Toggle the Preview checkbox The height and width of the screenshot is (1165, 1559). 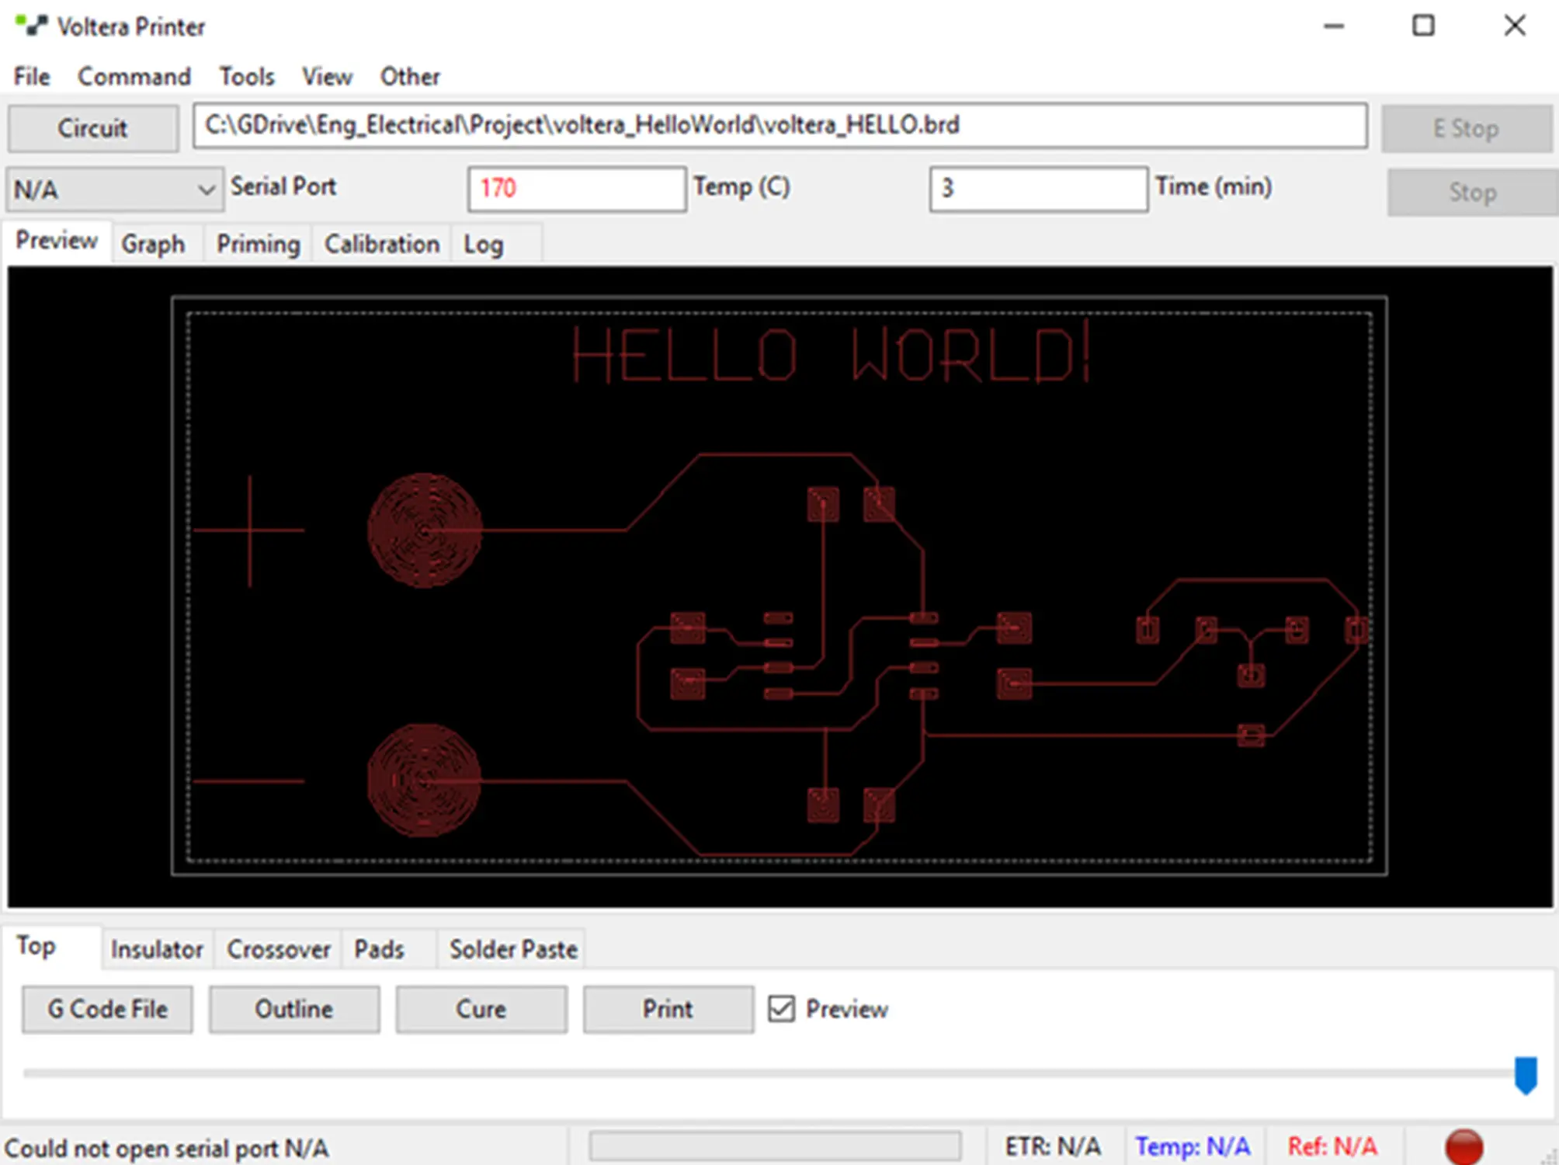781,1009
